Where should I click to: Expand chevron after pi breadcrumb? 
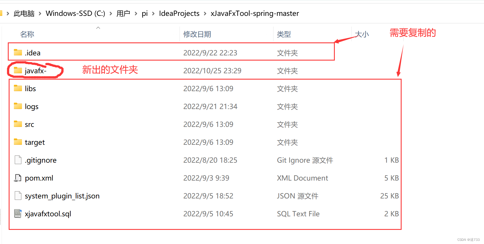point(153,14)
